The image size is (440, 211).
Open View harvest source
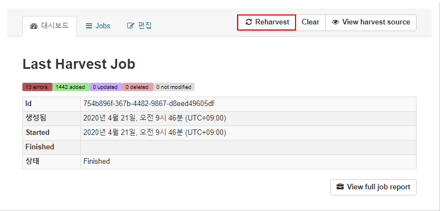click(x=371, y=22)
